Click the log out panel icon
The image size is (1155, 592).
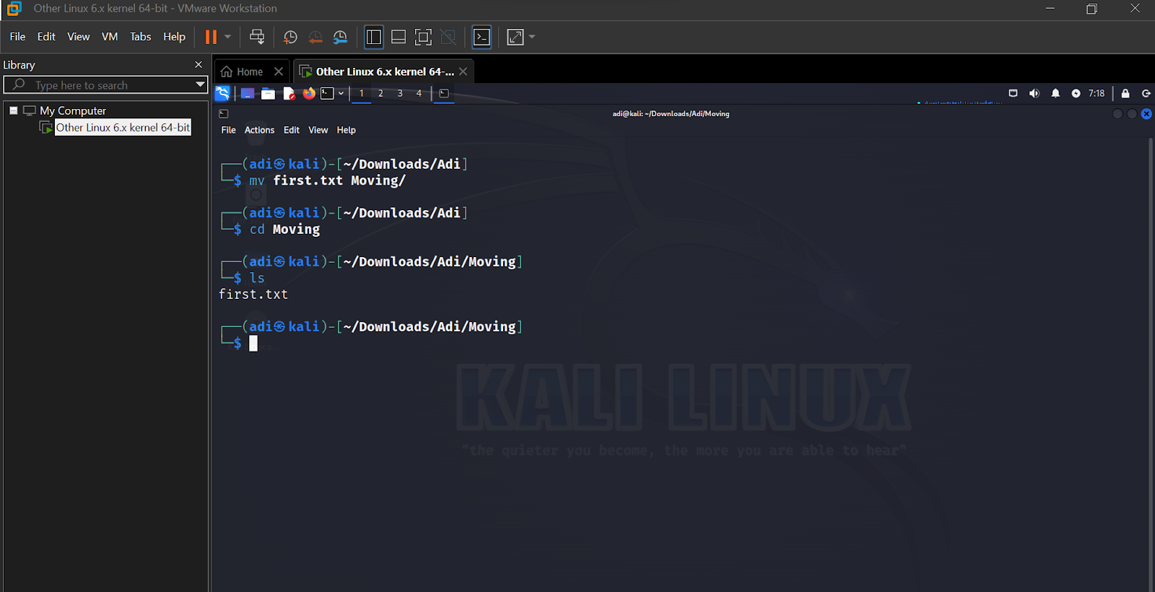click(1146, 93)
